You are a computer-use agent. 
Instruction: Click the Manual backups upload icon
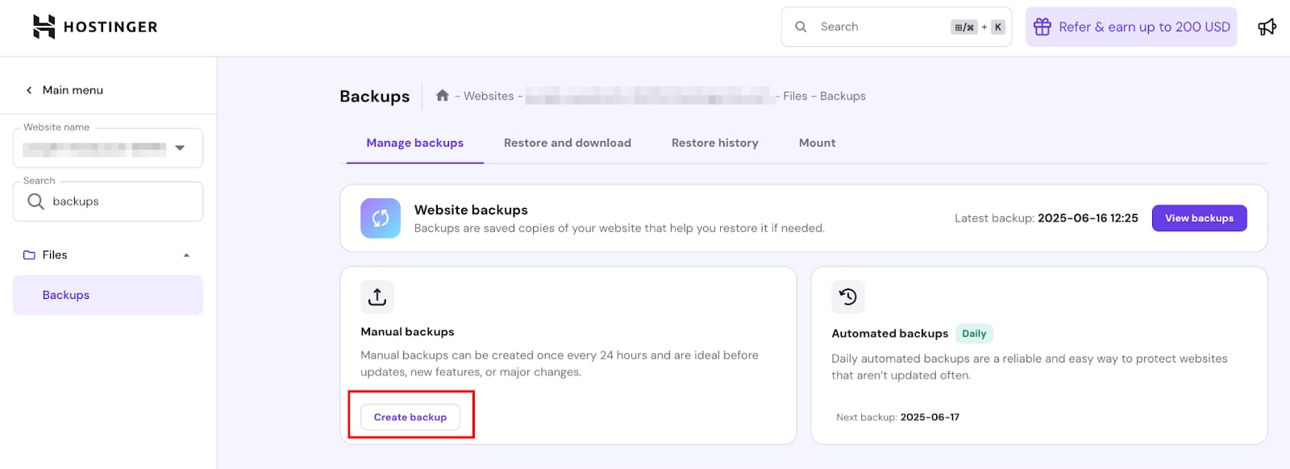point(377,297)
